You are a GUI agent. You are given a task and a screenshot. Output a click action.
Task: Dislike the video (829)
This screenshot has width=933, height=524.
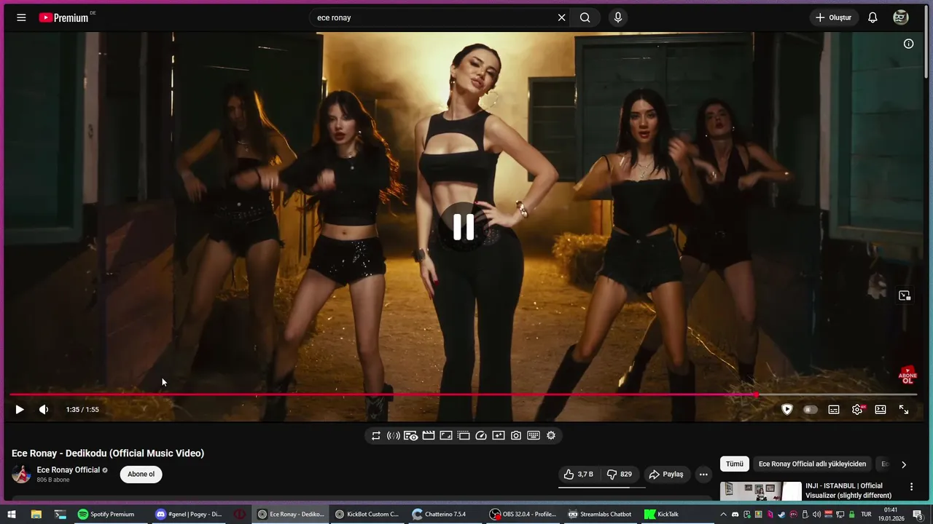pyautogui.click(x=620, y=475)
